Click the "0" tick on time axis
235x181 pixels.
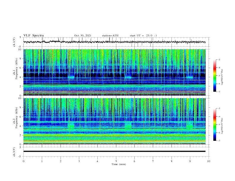coord(23,161)
